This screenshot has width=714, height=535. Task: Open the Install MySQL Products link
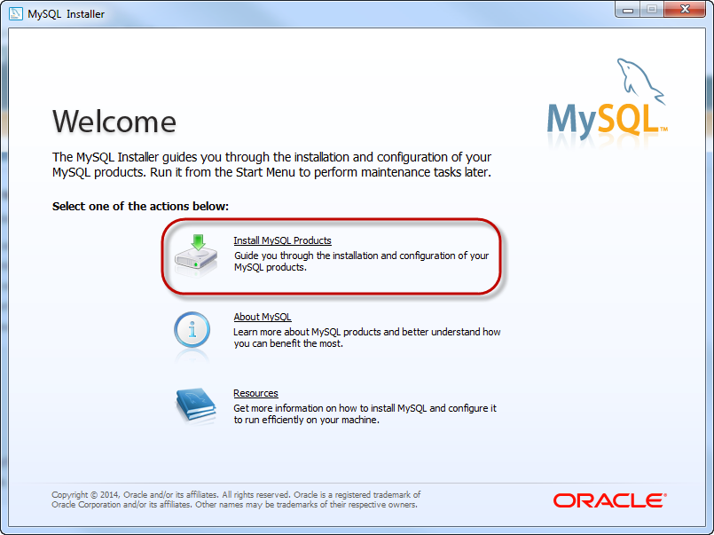pyautogui.click(x=282, y=240)
